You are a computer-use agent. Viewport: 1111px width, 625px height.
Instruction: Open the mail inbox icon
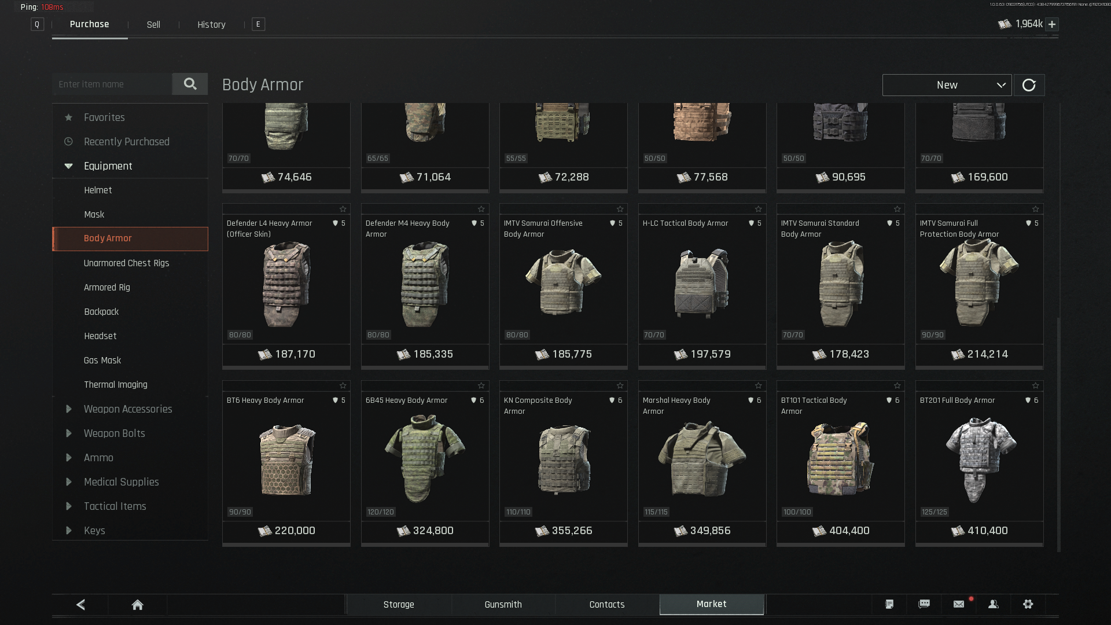coord(959,604)
